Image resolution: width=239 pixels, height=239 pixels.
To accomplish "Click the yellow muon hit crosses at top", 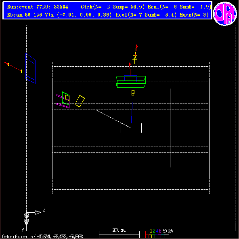I will (x=135, y=56).
